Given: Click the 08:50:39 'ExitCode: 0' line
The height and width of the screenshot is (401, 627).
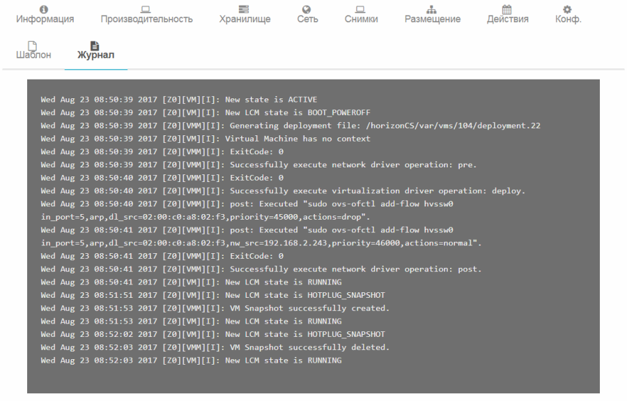Looking at the screenshot, I should coord(162,151).
